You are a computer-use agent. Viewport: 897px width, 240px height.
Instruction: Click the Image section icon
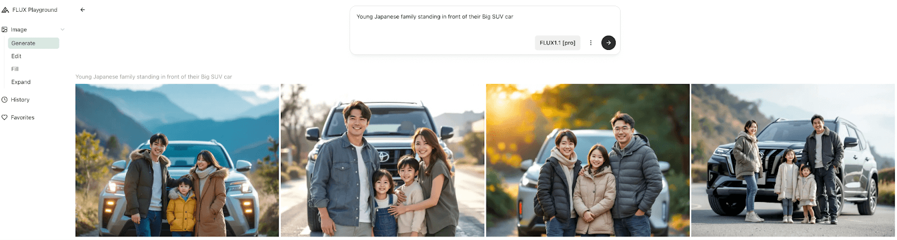point(4,30)
